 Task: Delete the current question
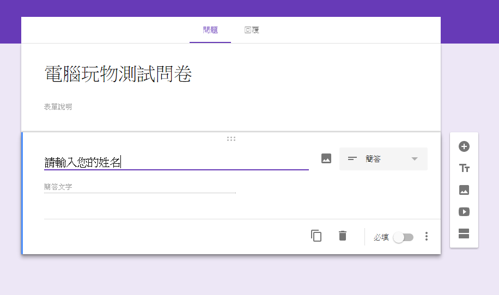pos(343,236)
